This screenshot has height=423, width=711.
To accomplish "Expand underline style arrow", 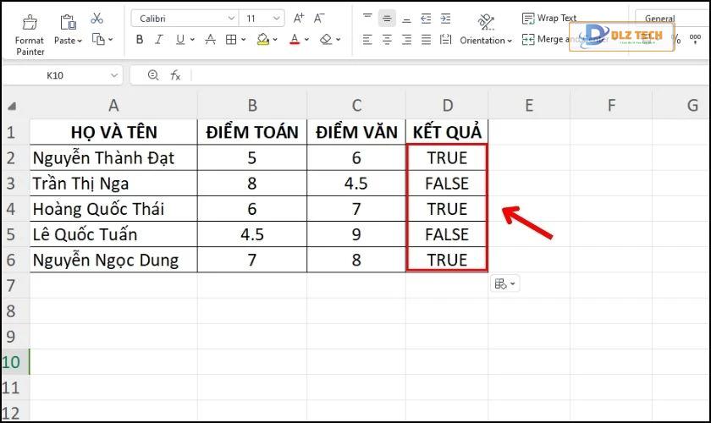I will tap(192, 40).
